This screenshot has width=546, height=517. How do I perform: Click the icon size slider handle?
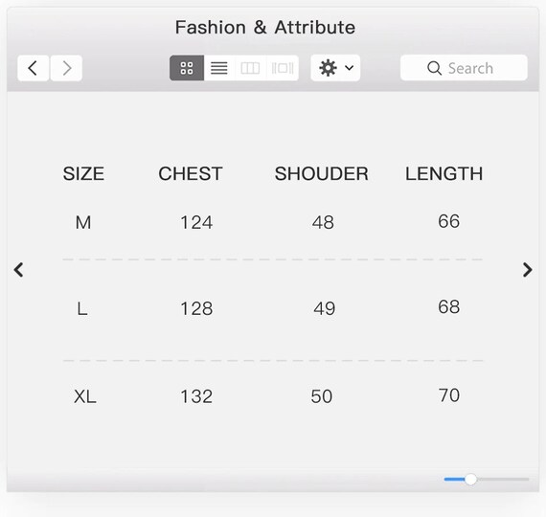coord(470,480)
